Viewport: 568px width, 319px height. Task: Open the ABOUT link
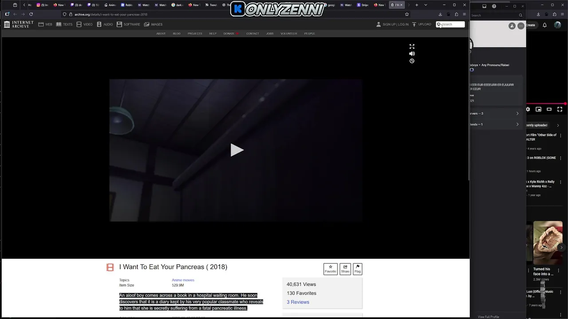coord(161,34)
